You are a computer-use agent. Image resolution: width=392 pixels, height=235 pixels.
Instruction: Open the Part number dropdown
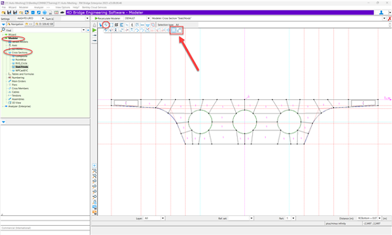[x=293, y=218]
